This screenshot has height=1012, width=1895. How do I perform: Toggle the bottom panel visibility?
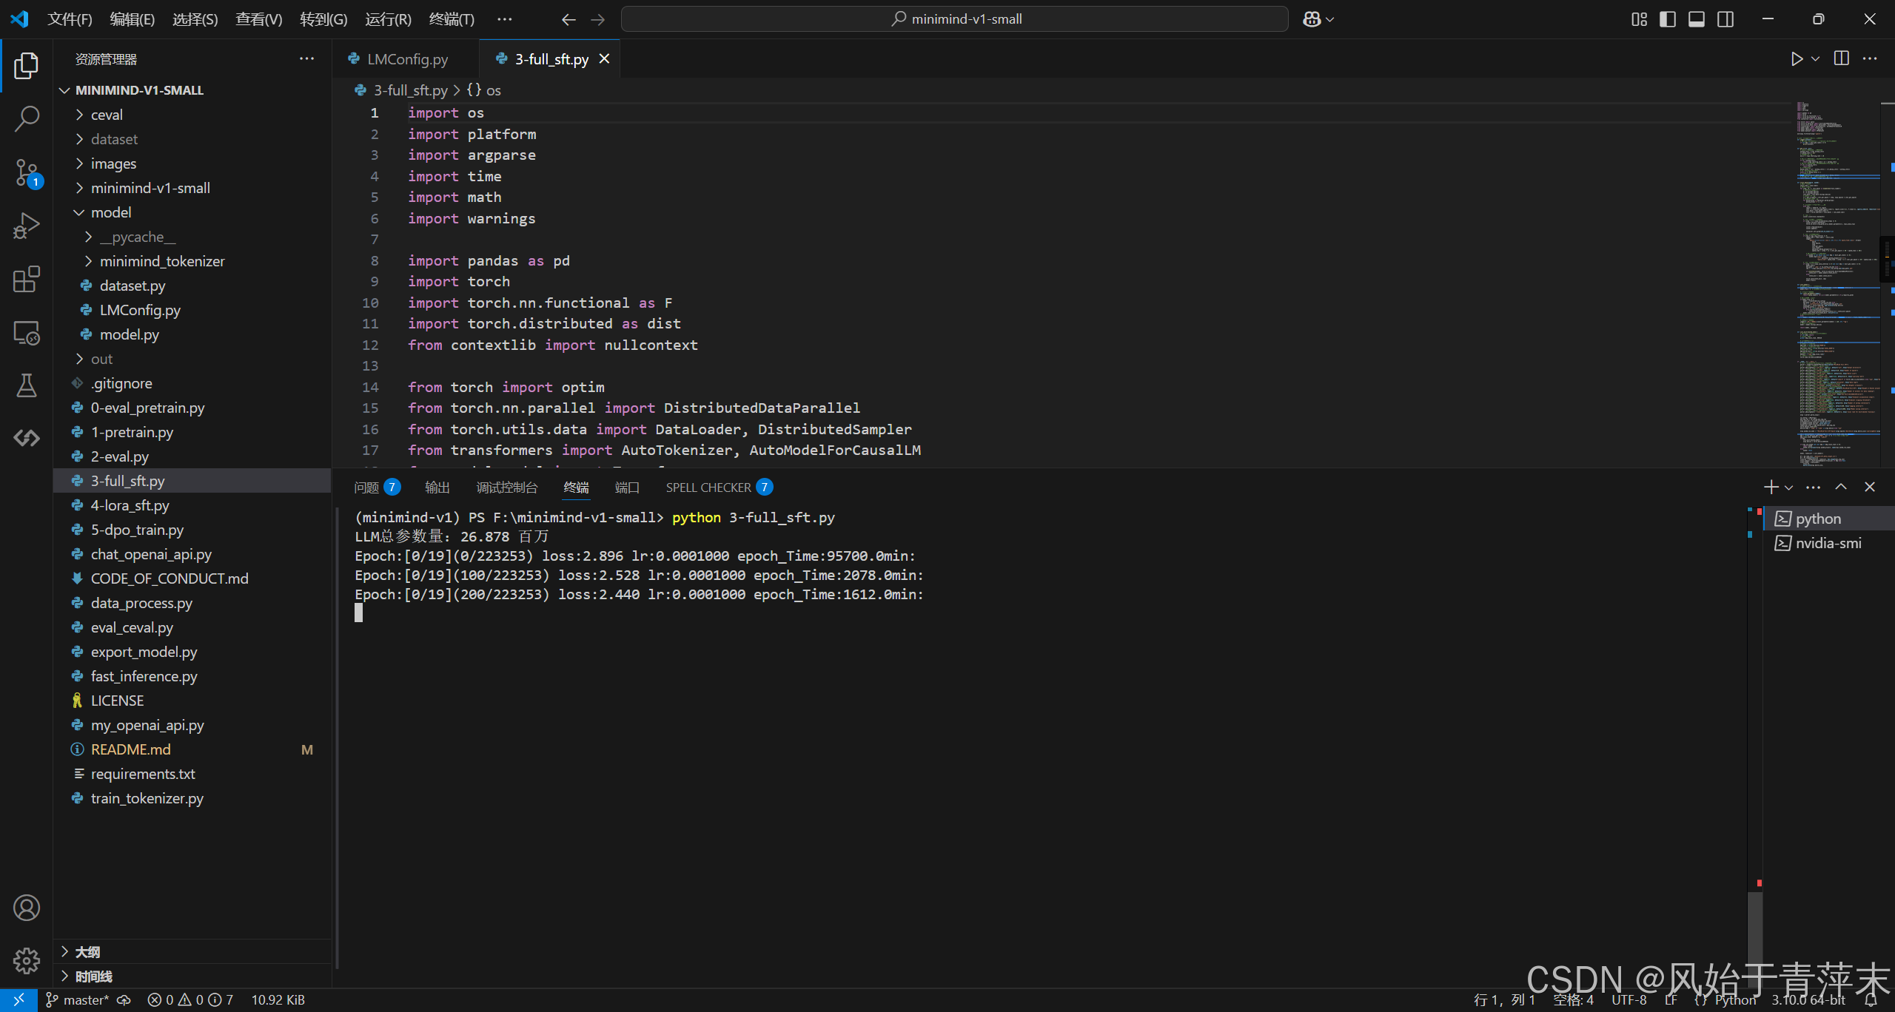(1697, 19)
